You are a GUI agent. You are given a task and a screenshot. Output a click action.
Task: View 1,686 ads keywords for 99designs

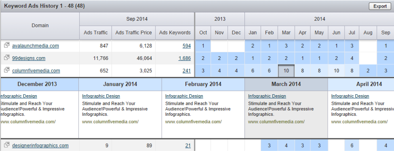tap(185, 58)
